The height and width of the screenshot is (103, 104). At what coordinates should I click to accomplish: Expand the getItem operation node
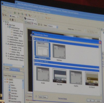coord(6,53)
